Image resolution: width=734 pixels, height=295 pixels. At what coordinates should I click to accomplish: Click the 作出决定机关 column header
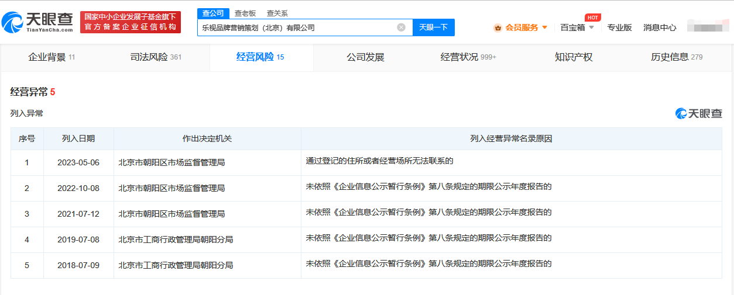pyautogui.click(x=207, y=139)
